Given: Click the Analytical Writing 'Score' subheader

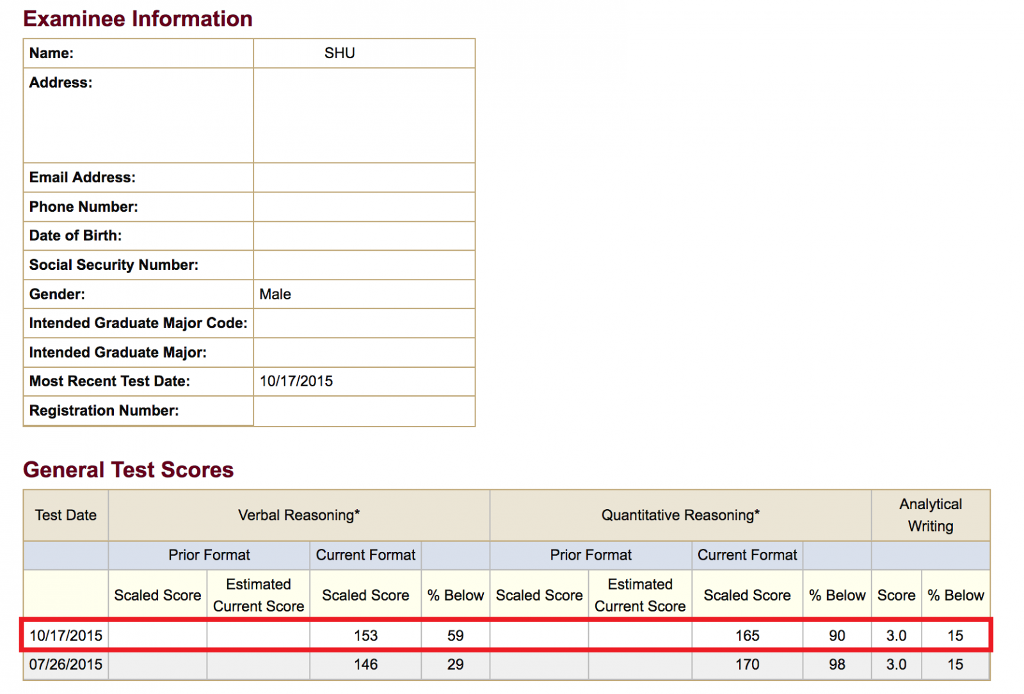Looking at the screenshot, I should (896, 595).
